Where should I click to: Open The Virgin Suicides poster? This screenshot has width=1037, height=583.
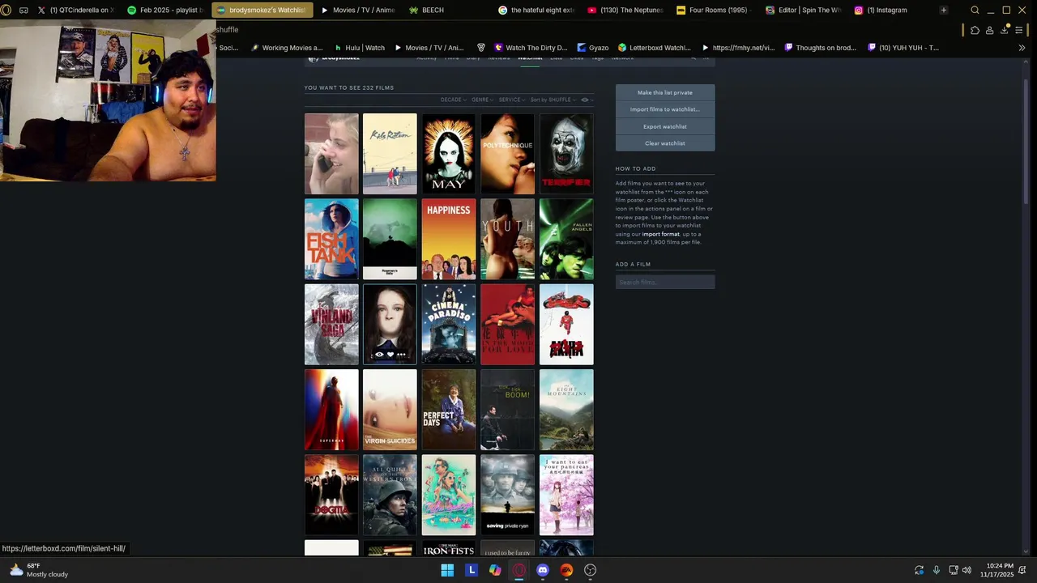click(390, 410)
